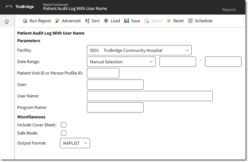The width and height of the screenshot is (248, 162).
Task: Click the Schedule calendar icon
Action: [x=190, y=21]
